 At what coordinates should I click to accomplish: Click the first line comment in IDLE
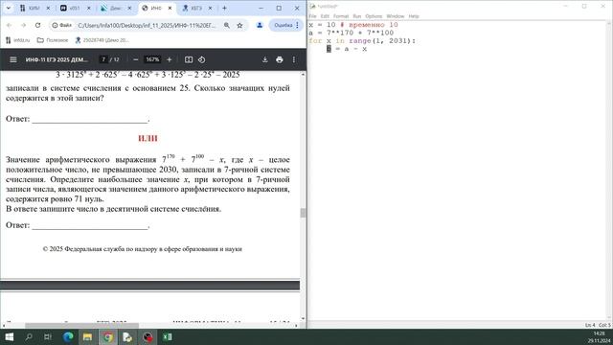tap(369, 25)
